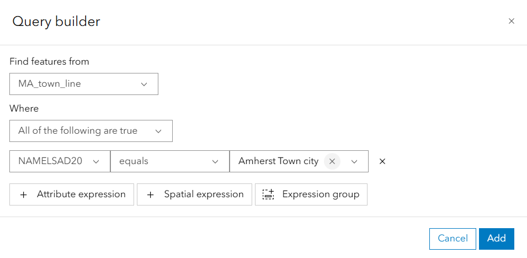Image resolution: width=527 pixels, height=258 pixels.
Task: Click the 'Amherst Town city' value text
Action: 278,161
